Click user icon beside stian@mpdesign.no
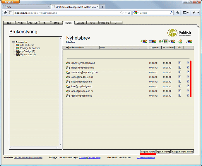Screen dimensions: 202x166 coord(68,77)
